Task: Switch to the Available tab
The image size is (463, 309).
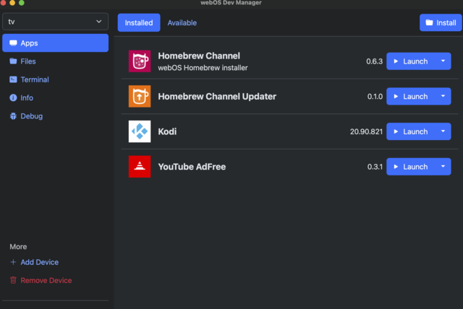Action: click(182, 22)
